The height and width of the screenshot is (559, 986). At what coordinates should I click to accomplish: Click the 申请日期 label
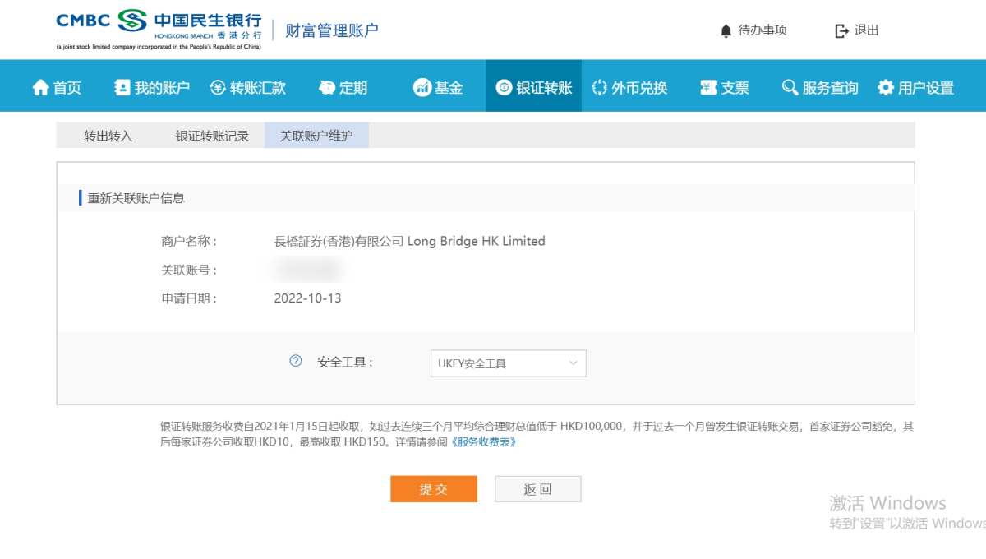(x=189, y=298)
